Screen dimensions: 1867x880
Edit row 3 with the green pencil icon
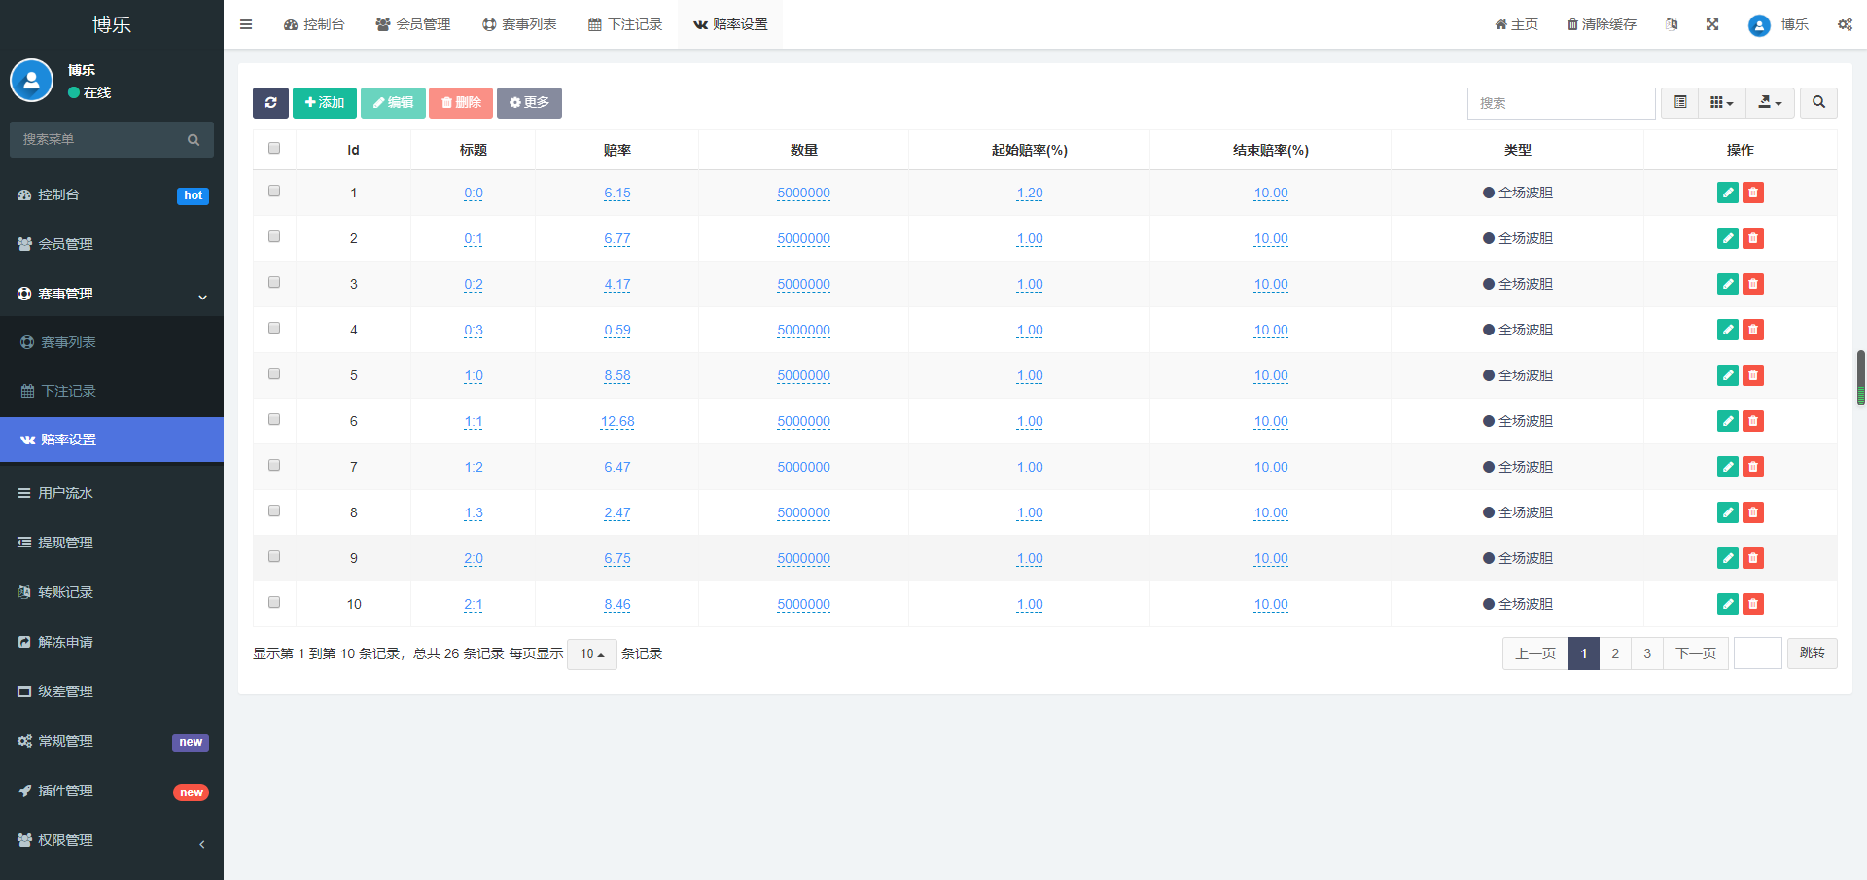(x=1728, y=284)
